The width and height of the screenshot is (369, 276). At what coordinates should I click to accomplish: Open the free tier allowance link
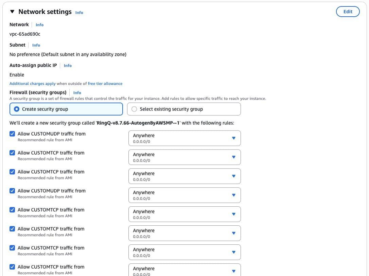coord(105,84)
